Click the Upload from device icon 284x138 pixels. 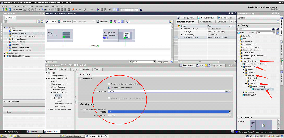click(x=62, y=10)
